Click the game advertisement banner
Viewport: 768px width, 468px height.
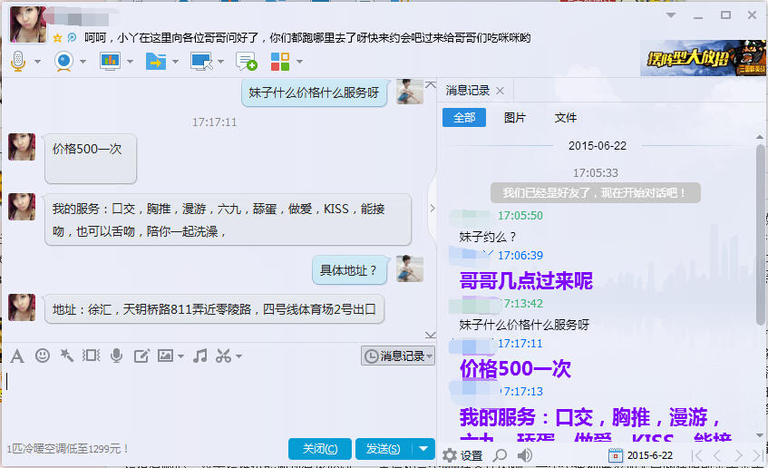point(703,58)
